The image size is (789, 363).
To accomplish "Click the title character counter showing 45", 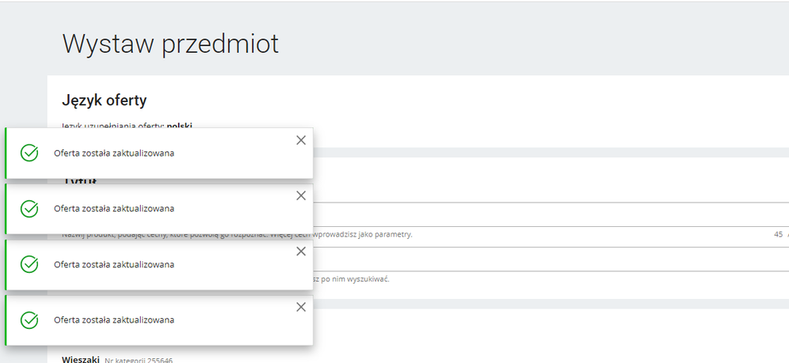I will (x=778, y=234).
